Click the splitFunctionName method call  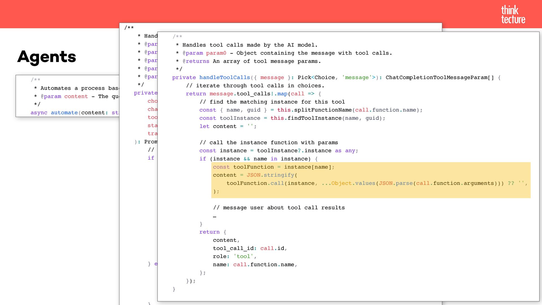[x=323, y=110]
